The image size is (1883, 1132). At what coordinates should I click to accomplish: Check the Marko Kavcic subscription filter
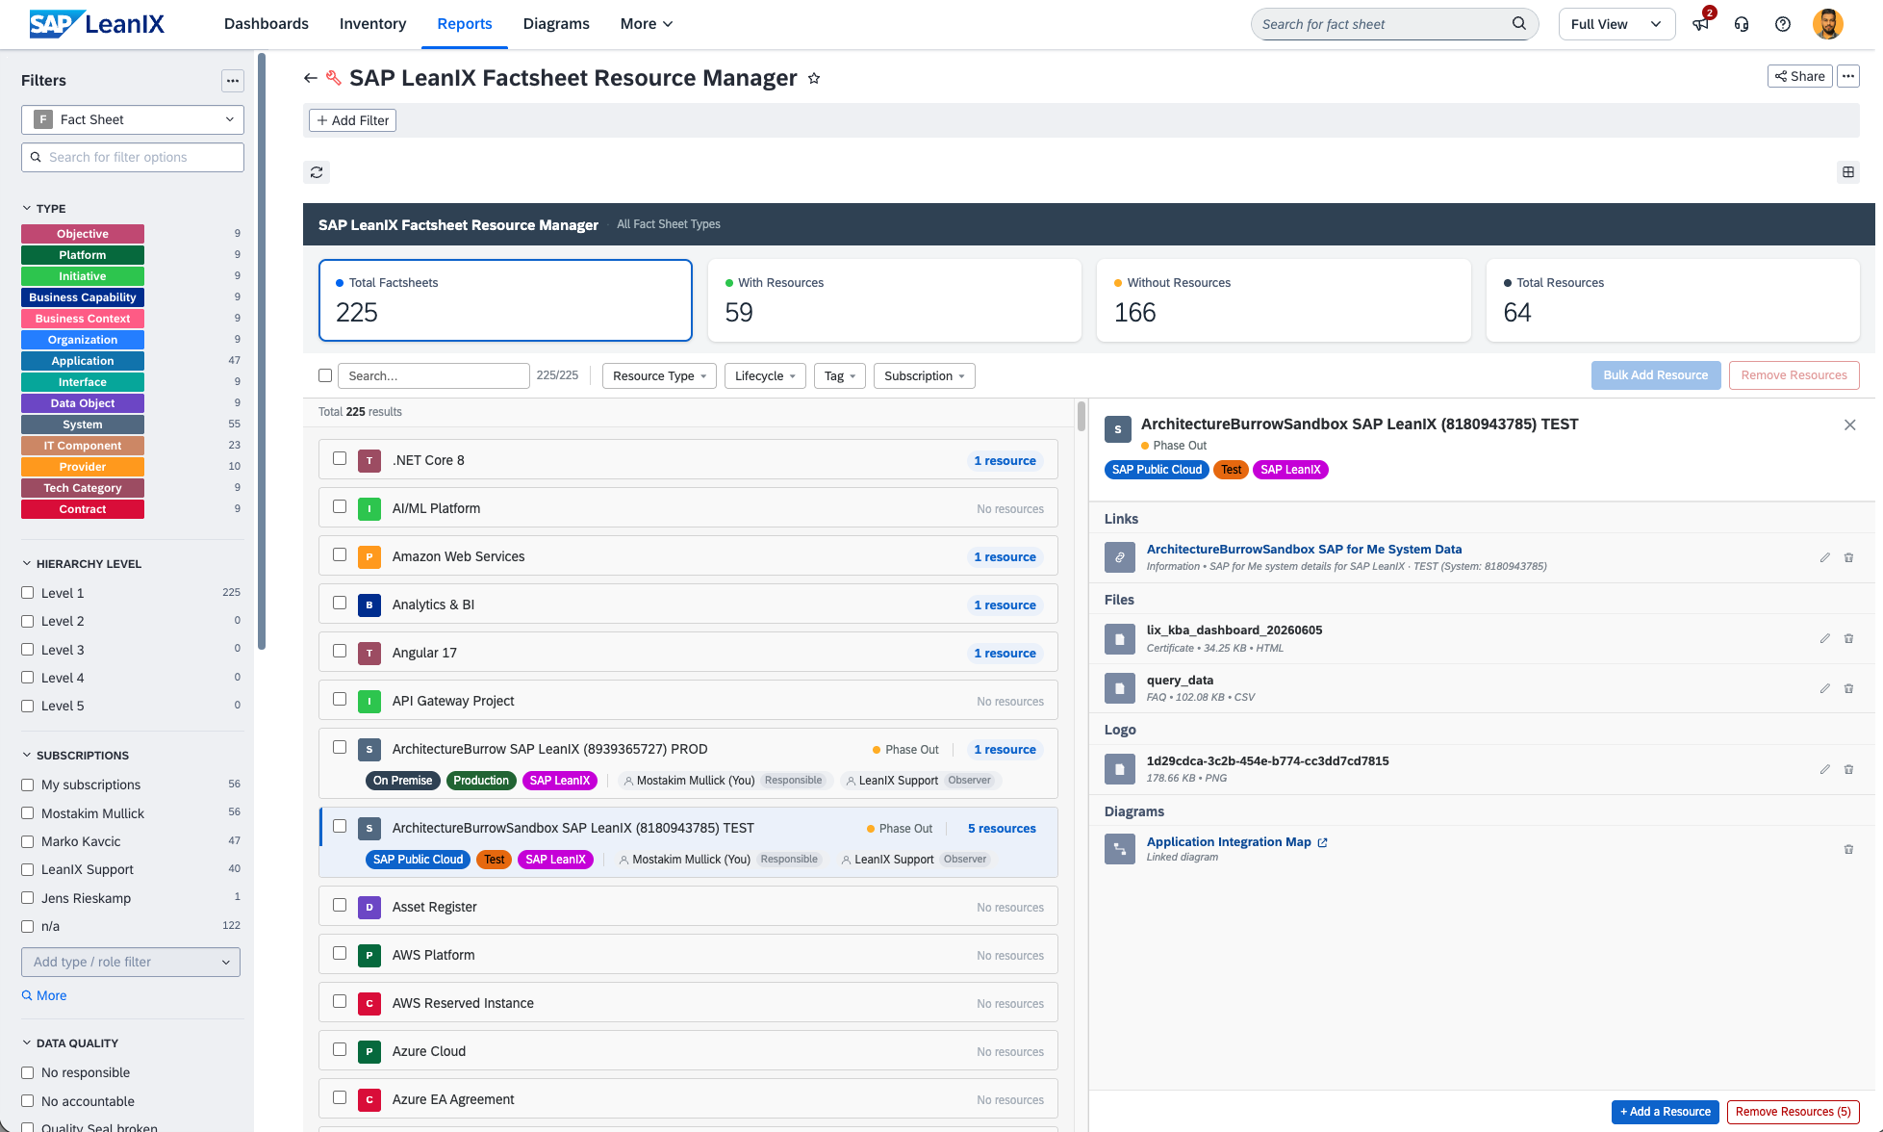(28, 841)
